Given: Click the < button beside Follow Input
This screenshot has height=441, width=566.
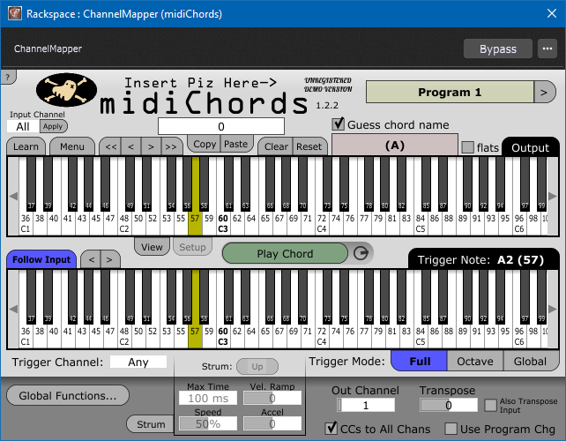Looking at the screenshot, I should (92, 259).
